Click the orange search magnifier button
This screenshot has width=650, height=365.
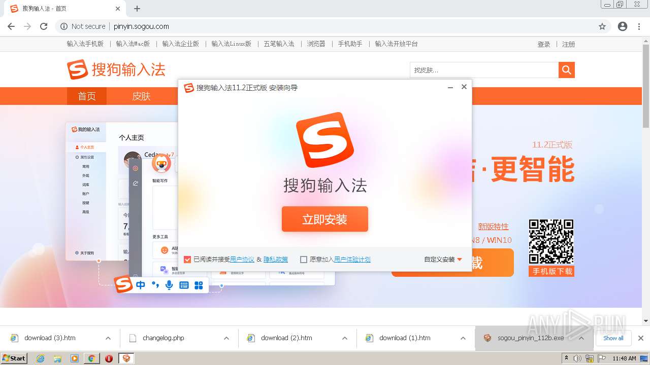click(567, 70)
